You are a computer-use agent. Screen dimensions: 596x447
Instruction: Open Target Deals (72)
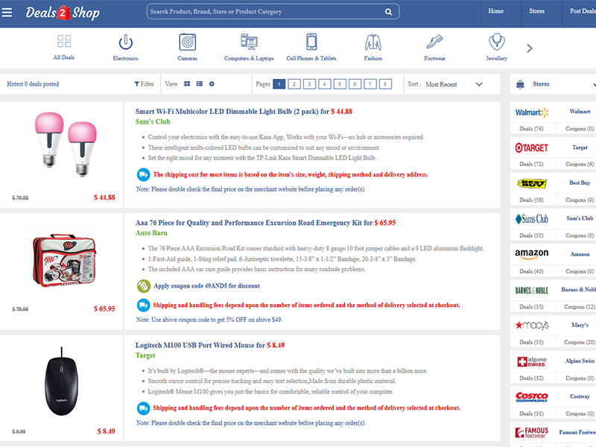[x=531, y=164]
